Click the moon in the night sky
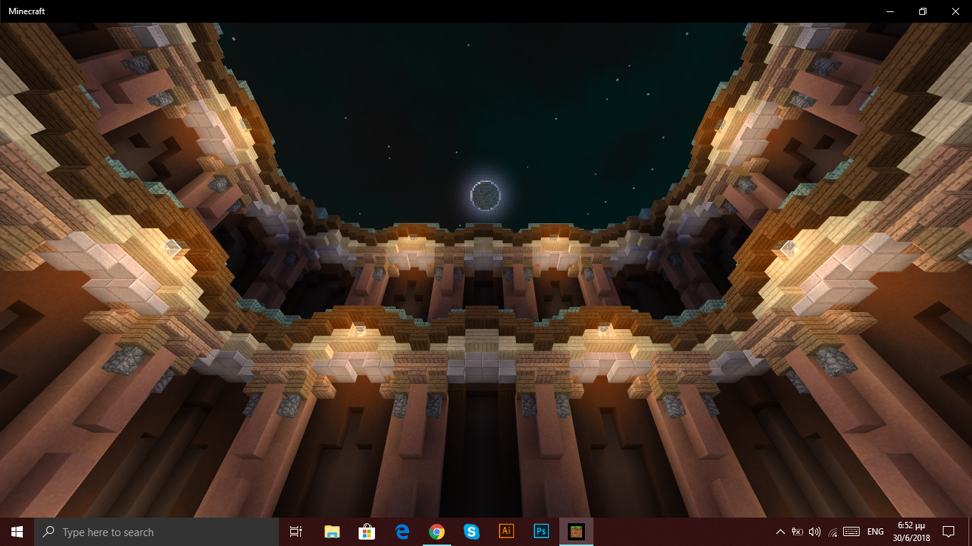 [486, 195]
